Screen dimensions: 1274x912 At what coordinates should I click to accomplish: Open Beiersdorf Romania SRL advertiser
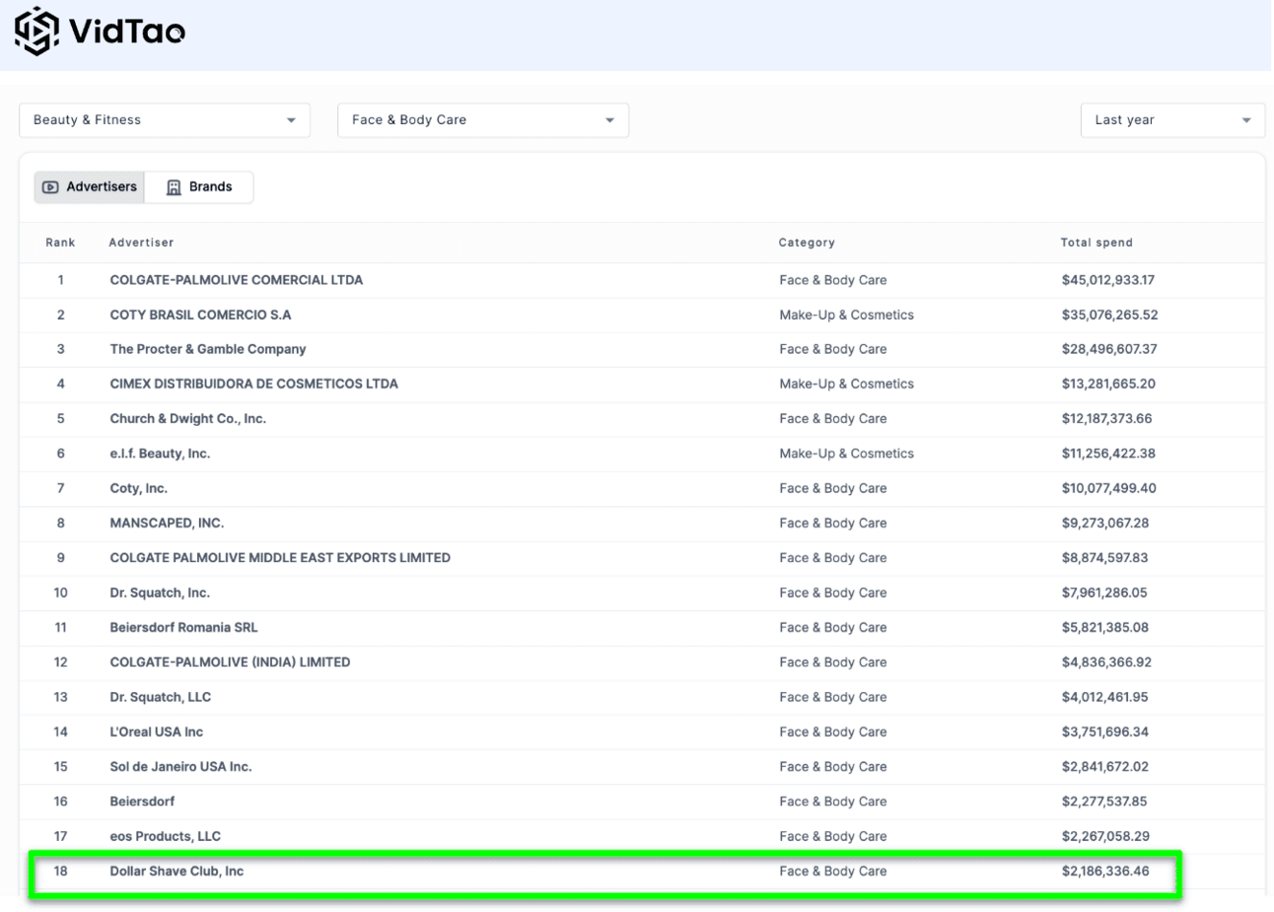183,628
